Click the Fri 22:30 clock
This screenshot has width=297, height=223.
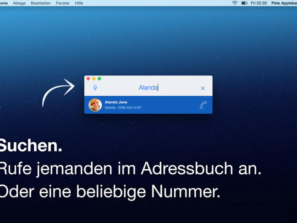pyautogui.click(x=259, y=3)
